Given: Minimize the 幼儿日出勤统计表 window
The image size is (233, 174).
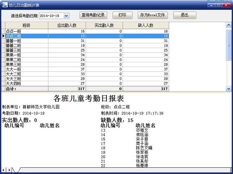Looking at the screenshot, I should pos(211,5).
